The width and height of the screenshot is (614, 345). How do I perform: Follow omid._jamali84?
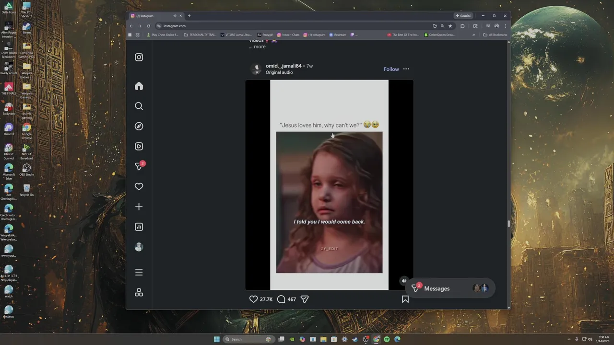(391, 69)
